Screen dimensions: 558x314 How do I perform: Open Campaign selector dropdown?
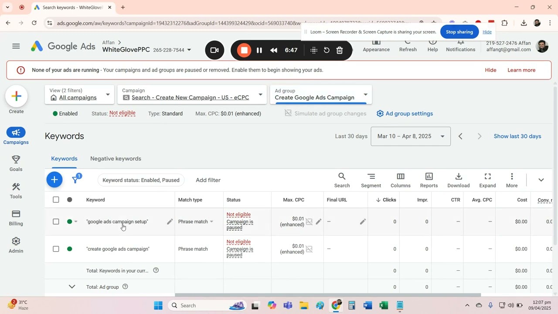pyautogui.click(x=192, y=94)
